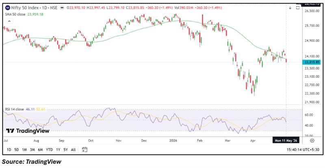Click the 24,900.00 price axis label

(x=313, y=41)
